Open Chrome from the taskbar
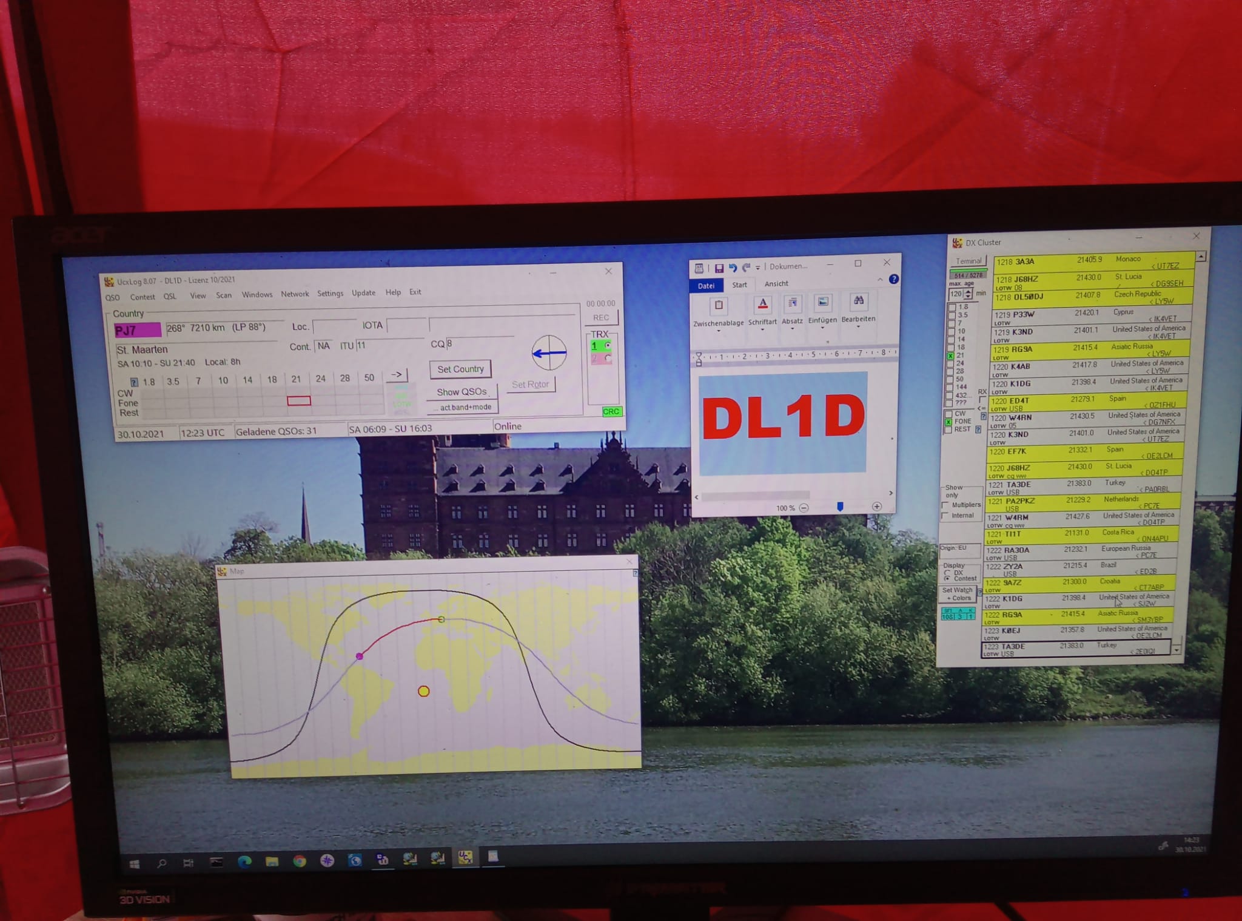Image resolution: width=1242 pixels, height=921 pixels. tap(299, 861)
